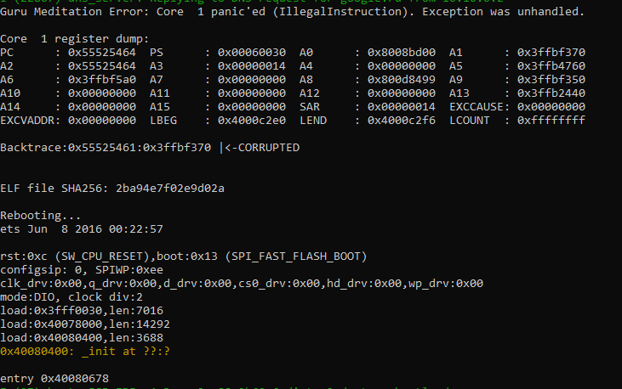Select the PS register value 0x00060030
The width and height of the screenshot is (622, 389).
[x=252, y=53]
